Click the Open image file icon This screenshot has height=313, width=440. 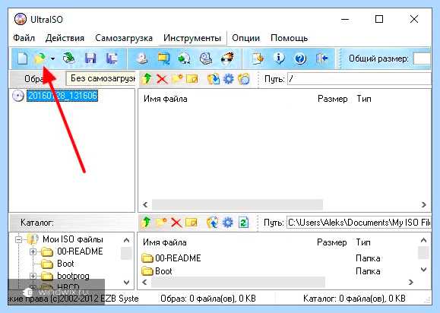pos(40,58)
